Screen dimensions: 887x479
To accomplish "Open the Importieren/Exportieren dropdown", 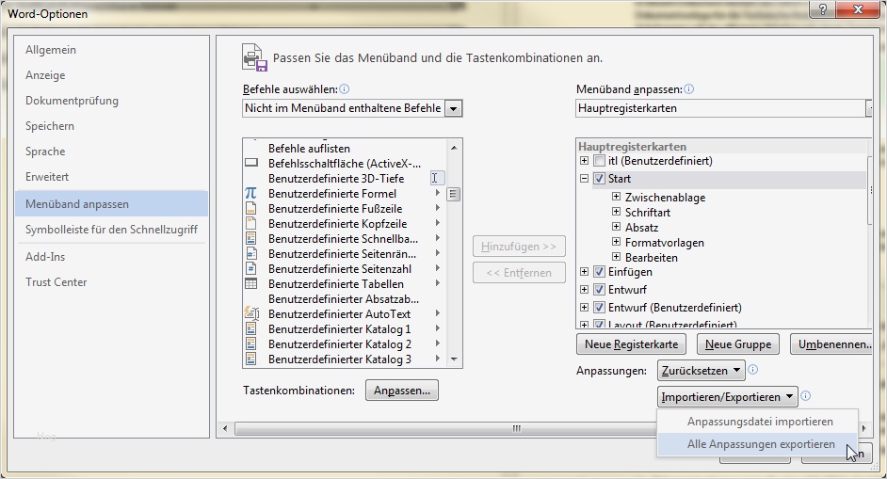I will click(727, 397).
